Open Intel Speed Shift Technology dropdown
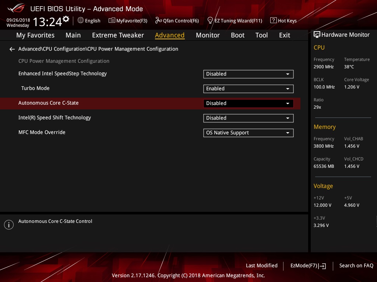The image size is (377, 282). tap(249, 118)
